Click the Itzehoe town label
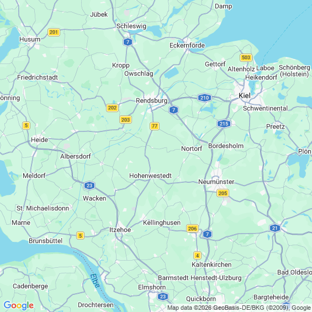 (120, 230)
